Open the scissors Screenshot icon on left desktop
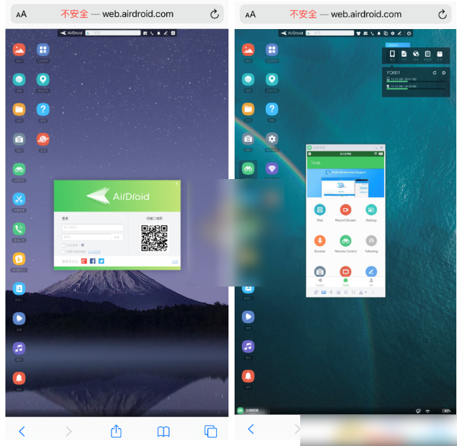 coord(19,199)
